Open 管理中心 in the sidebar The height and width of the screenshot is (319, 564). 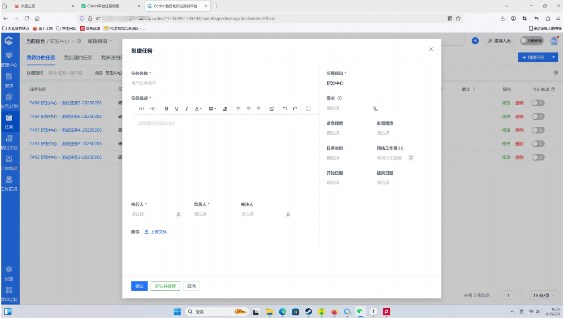9,59
